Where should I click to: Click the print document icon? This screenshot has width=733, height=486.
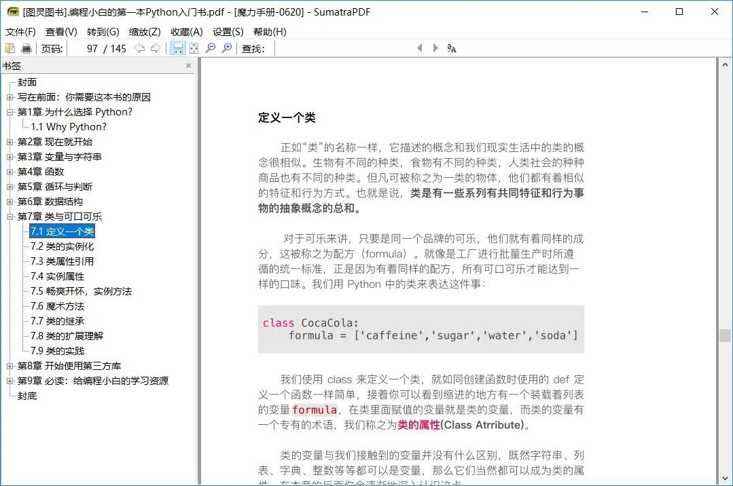click(26, 48)
